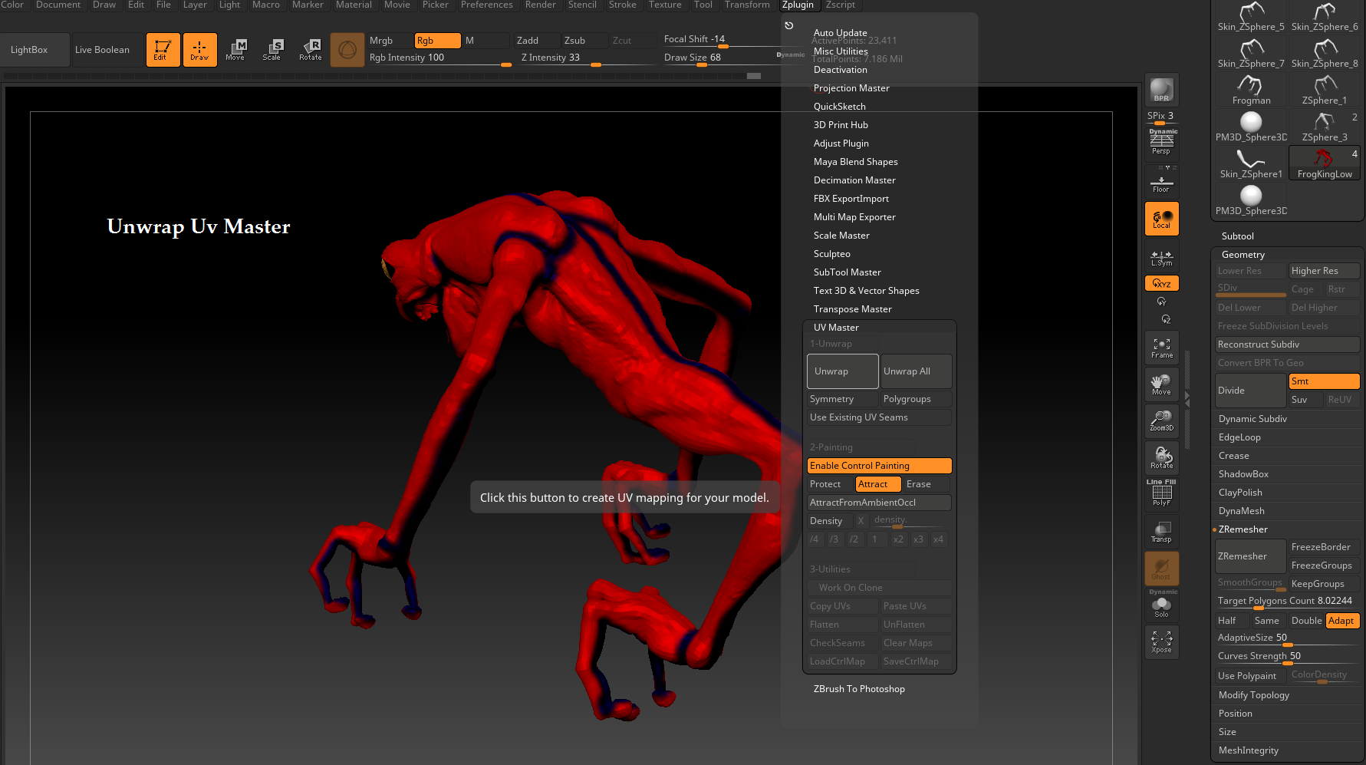Open the Render menu
Image resolution: width=1366 pixels, height=765 pixels.
(x=540, y=5)
